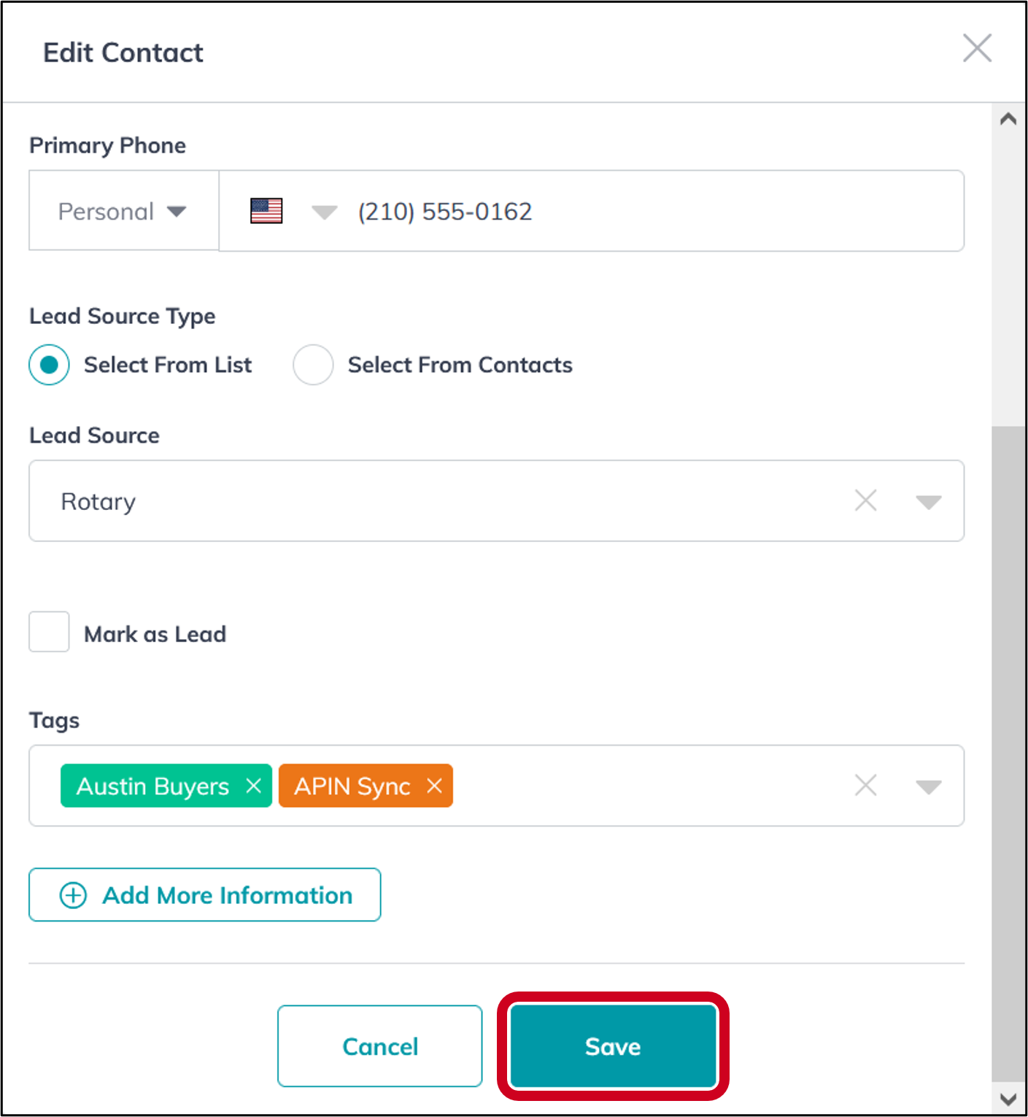Click the plus icon in Add More Information
The width and height of the screenshot is (1028, 1117).
point(73,894)
